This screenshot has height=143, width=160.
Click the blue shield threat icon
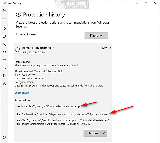coord(17,50)
